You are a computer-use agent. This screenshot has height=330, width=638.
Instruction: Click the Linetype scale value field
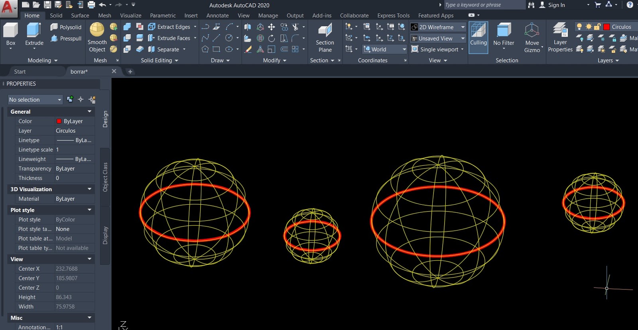[75, 150]
